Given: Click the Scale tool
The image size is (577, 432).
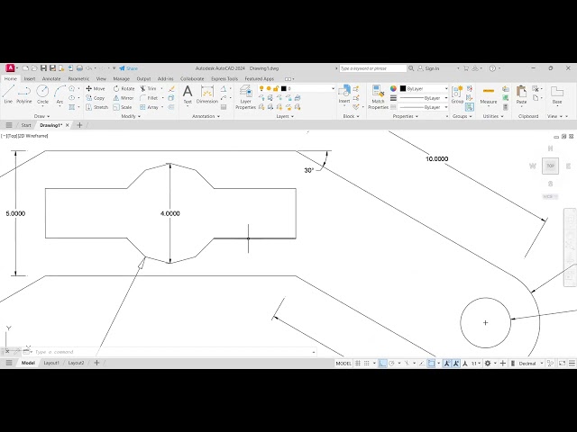Looking at the screenshot, I should tap(123, 107).
